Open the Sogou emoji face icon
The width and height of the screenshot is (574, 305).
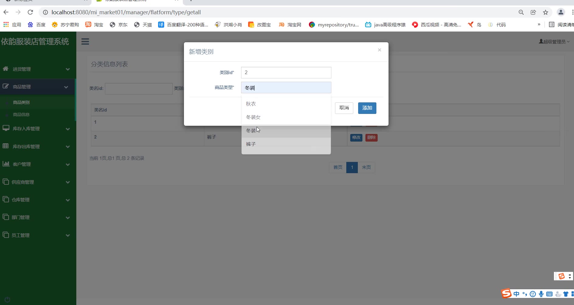click(x=533, y=294)
